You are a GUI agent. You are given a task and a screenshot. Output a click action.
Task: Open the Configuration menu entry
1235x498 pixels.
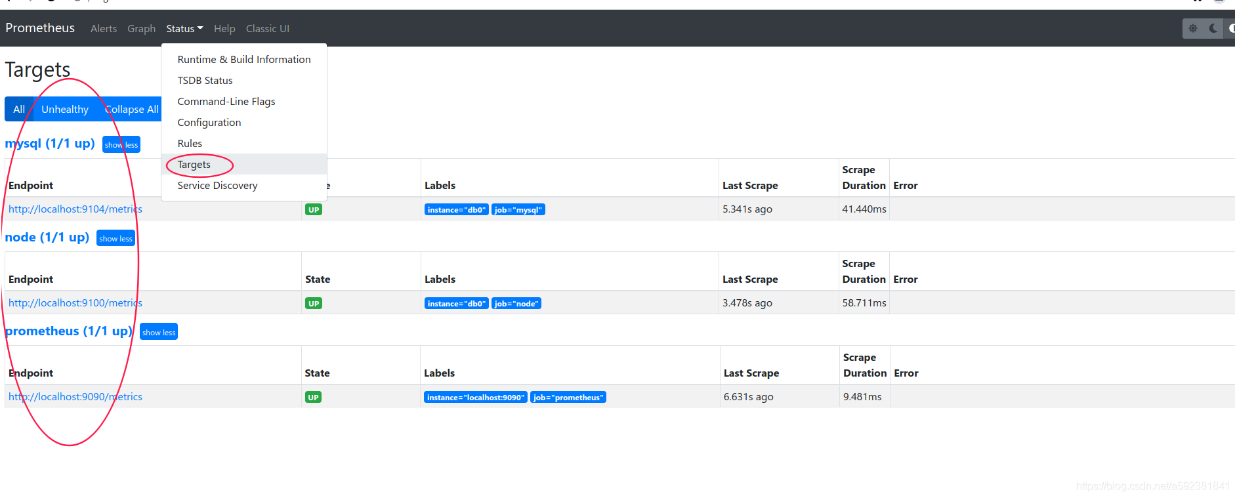click(244, 122)
